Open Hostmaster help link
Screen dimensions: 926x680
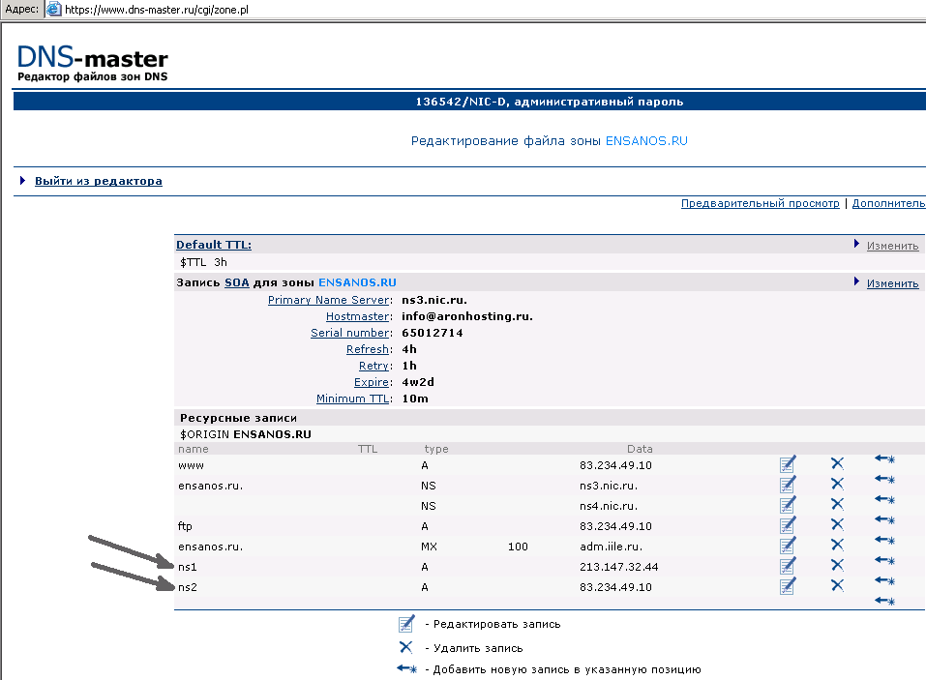(x=357, y=316)
